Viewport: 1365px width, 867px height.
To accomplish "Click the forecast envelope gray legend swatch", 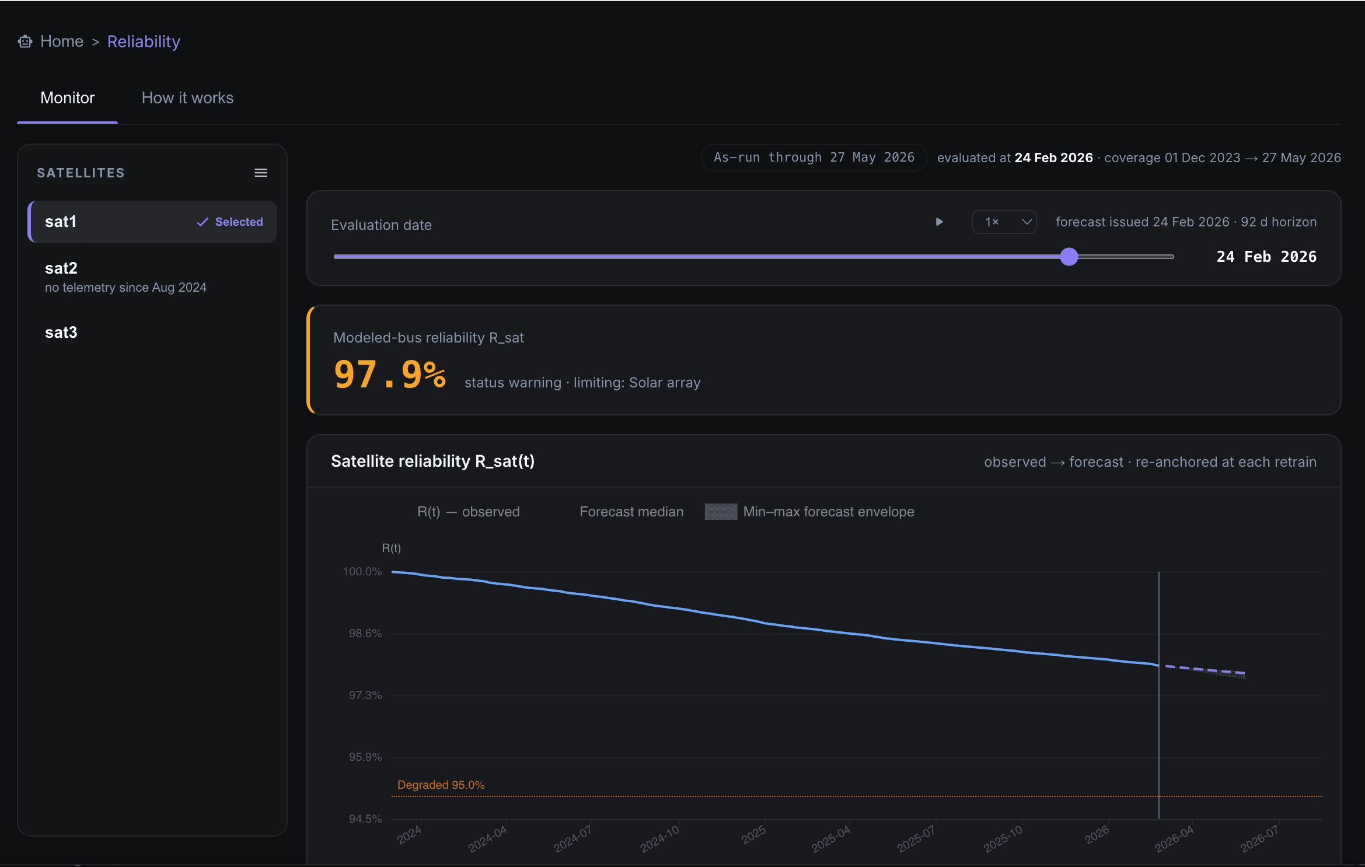I will click(x=721, y=512).
